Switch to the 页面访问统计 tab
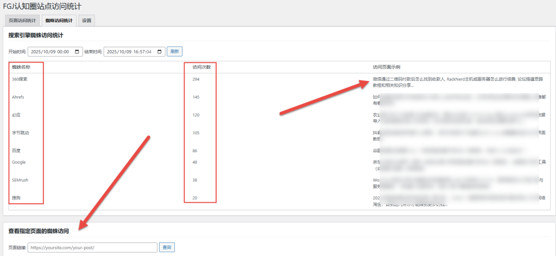This screenshot has width=556, height=256. [x=22, y=21]
